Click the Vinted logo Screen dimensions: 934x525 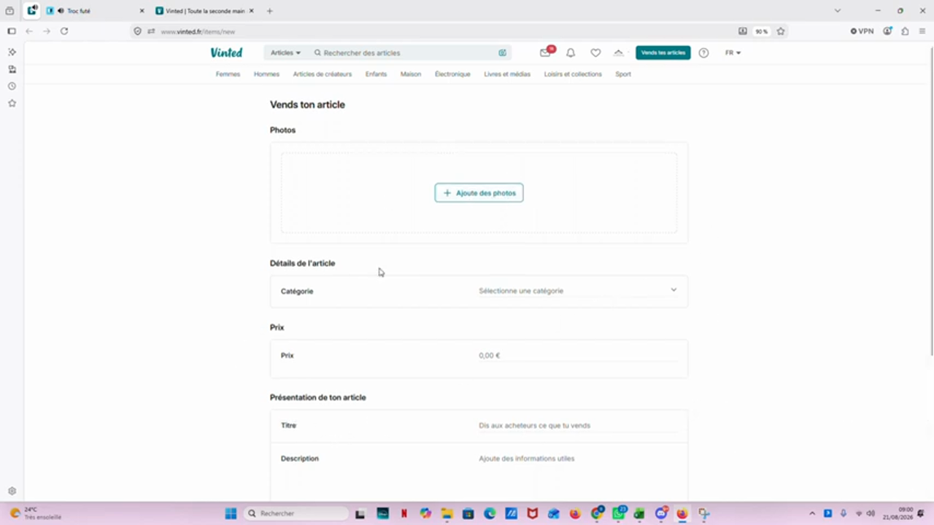pos(226,52)
